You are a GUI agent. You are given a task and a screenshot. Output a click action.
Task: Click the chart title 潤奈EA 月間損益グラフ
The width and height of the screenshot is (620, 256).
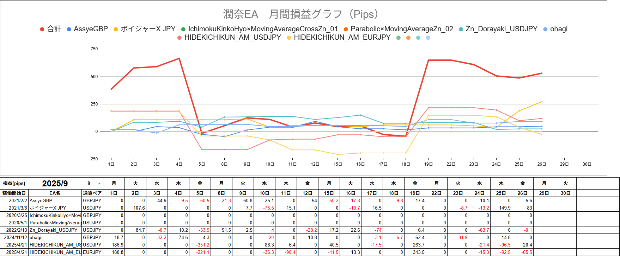(302, 14)
